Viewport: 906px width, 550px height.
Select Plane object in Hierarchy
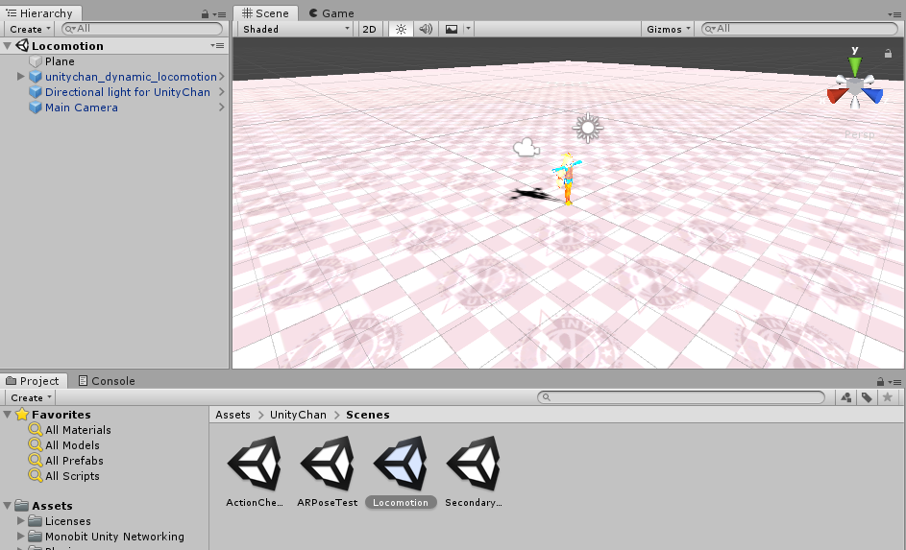pos(60,61)
